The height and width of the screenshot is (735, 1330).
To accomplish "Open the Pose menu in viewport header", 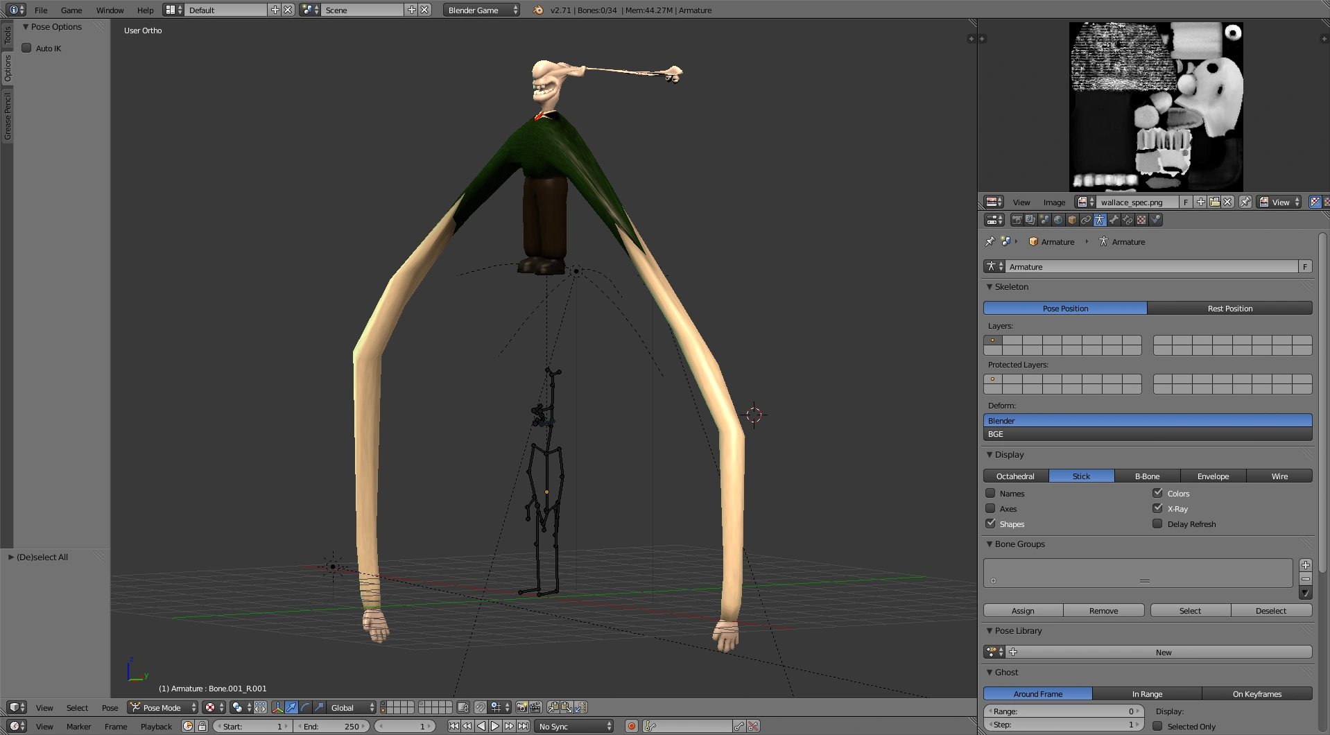I will [x=110, y=707].
